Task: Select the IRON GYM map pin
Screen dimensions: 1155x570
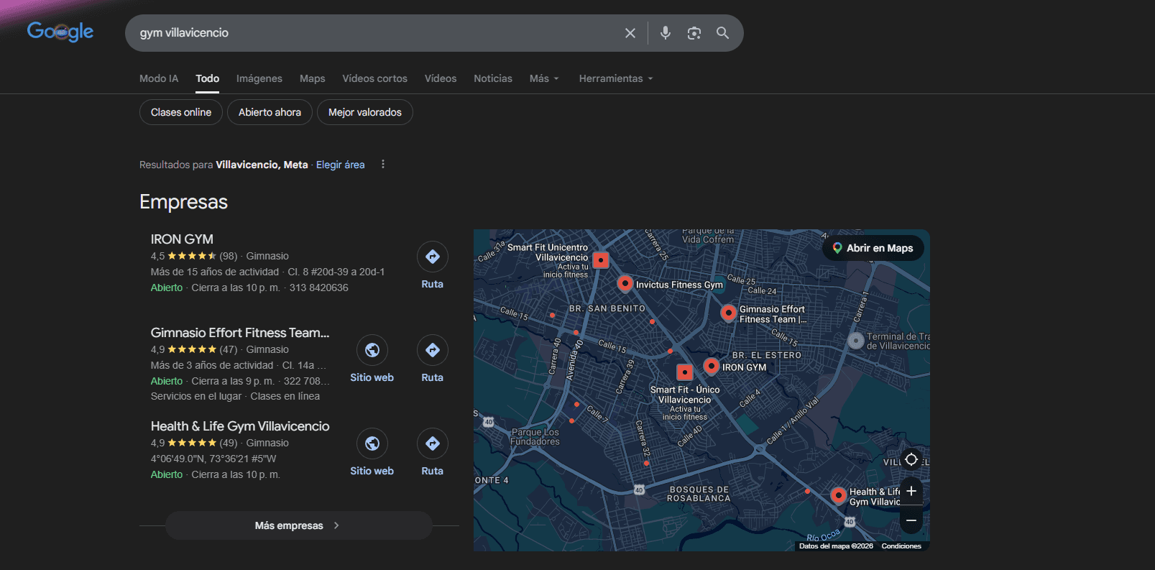Action: (712, 367)
